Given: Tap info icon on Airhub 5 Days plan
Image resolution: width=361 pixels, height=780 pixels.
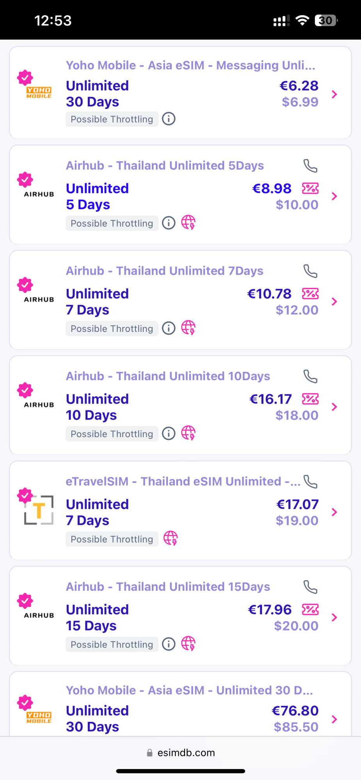Looking at the screenshot, I should (x=169, y=223).
